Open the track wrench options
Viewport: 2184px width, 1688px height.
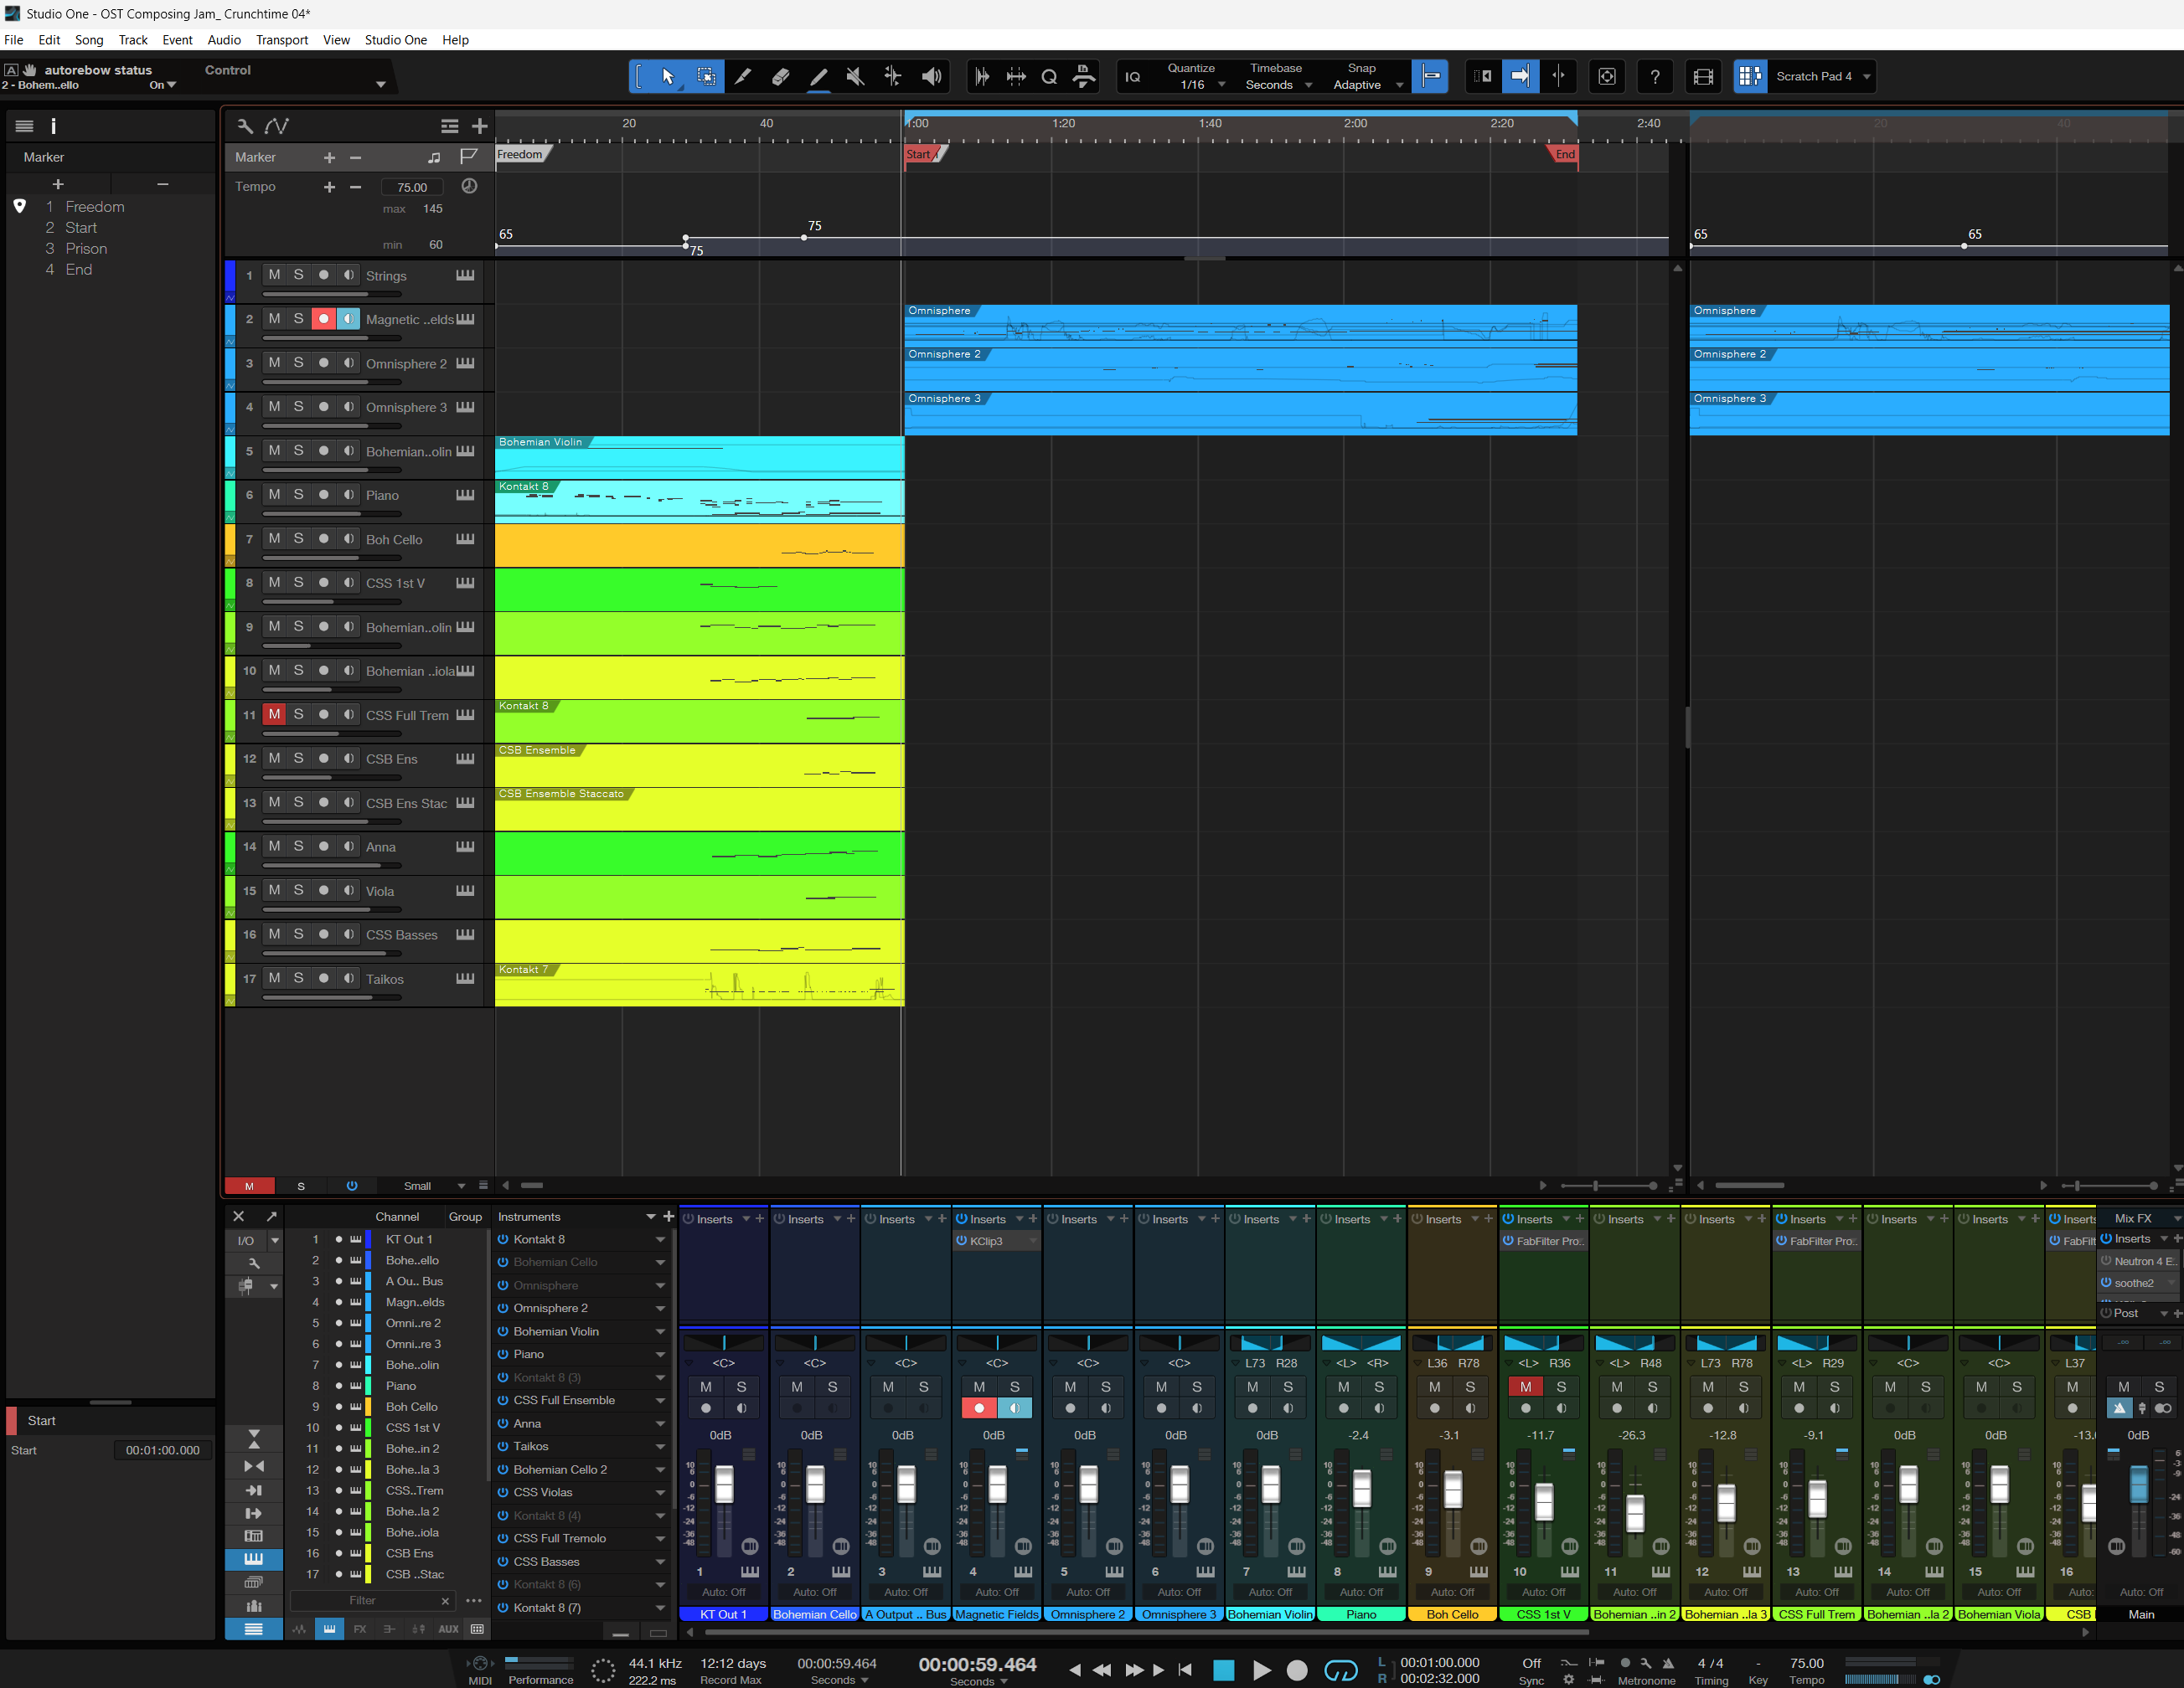click(x=245, y=126)
